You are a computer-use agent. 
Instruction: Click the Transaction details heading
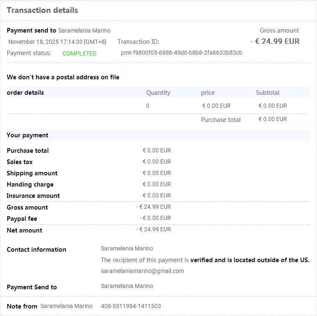coord(42,10)
